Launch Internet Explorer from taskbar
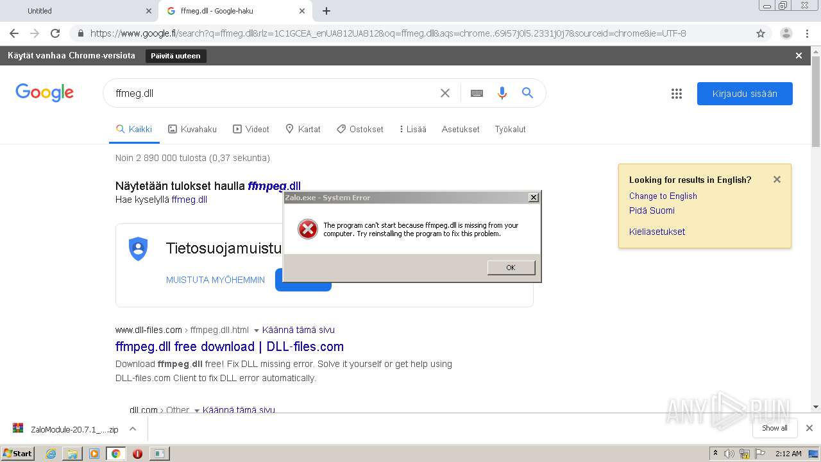The width and height of the screenshot is (821, 462). point(51,454)
